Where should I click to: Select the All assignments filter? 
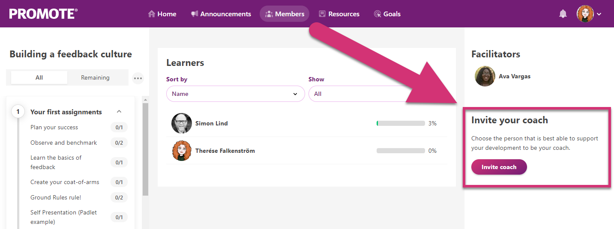39,77
